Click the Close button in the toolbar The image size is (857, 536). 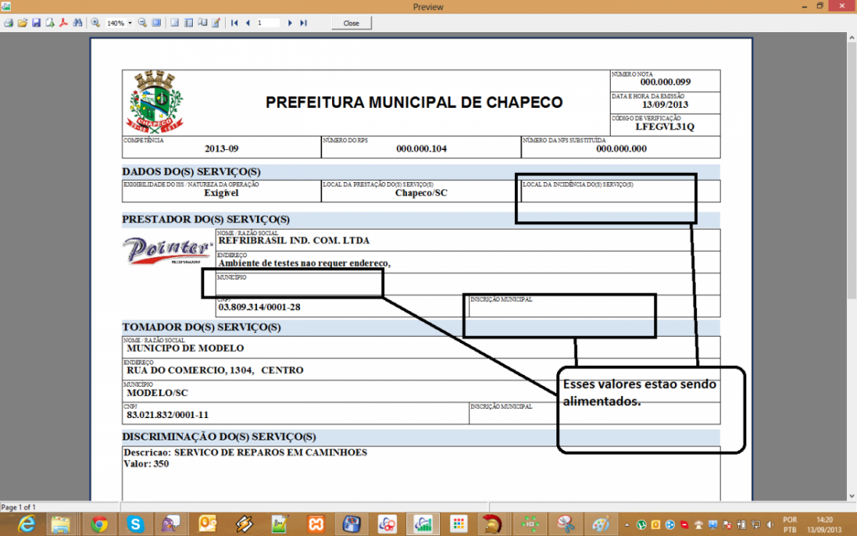[351, 23]
